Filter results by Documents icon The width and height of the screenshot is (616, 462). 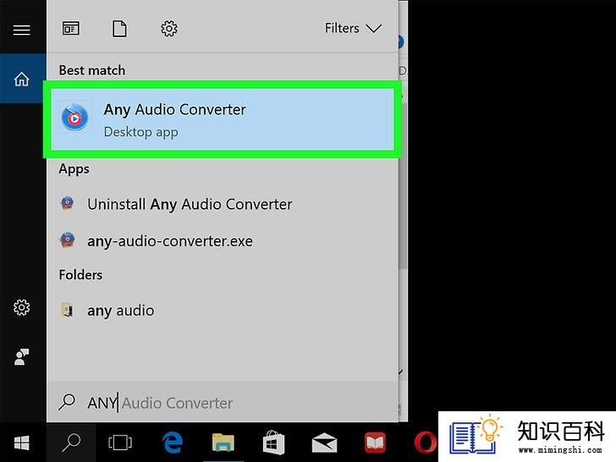(x=119, y=29)
